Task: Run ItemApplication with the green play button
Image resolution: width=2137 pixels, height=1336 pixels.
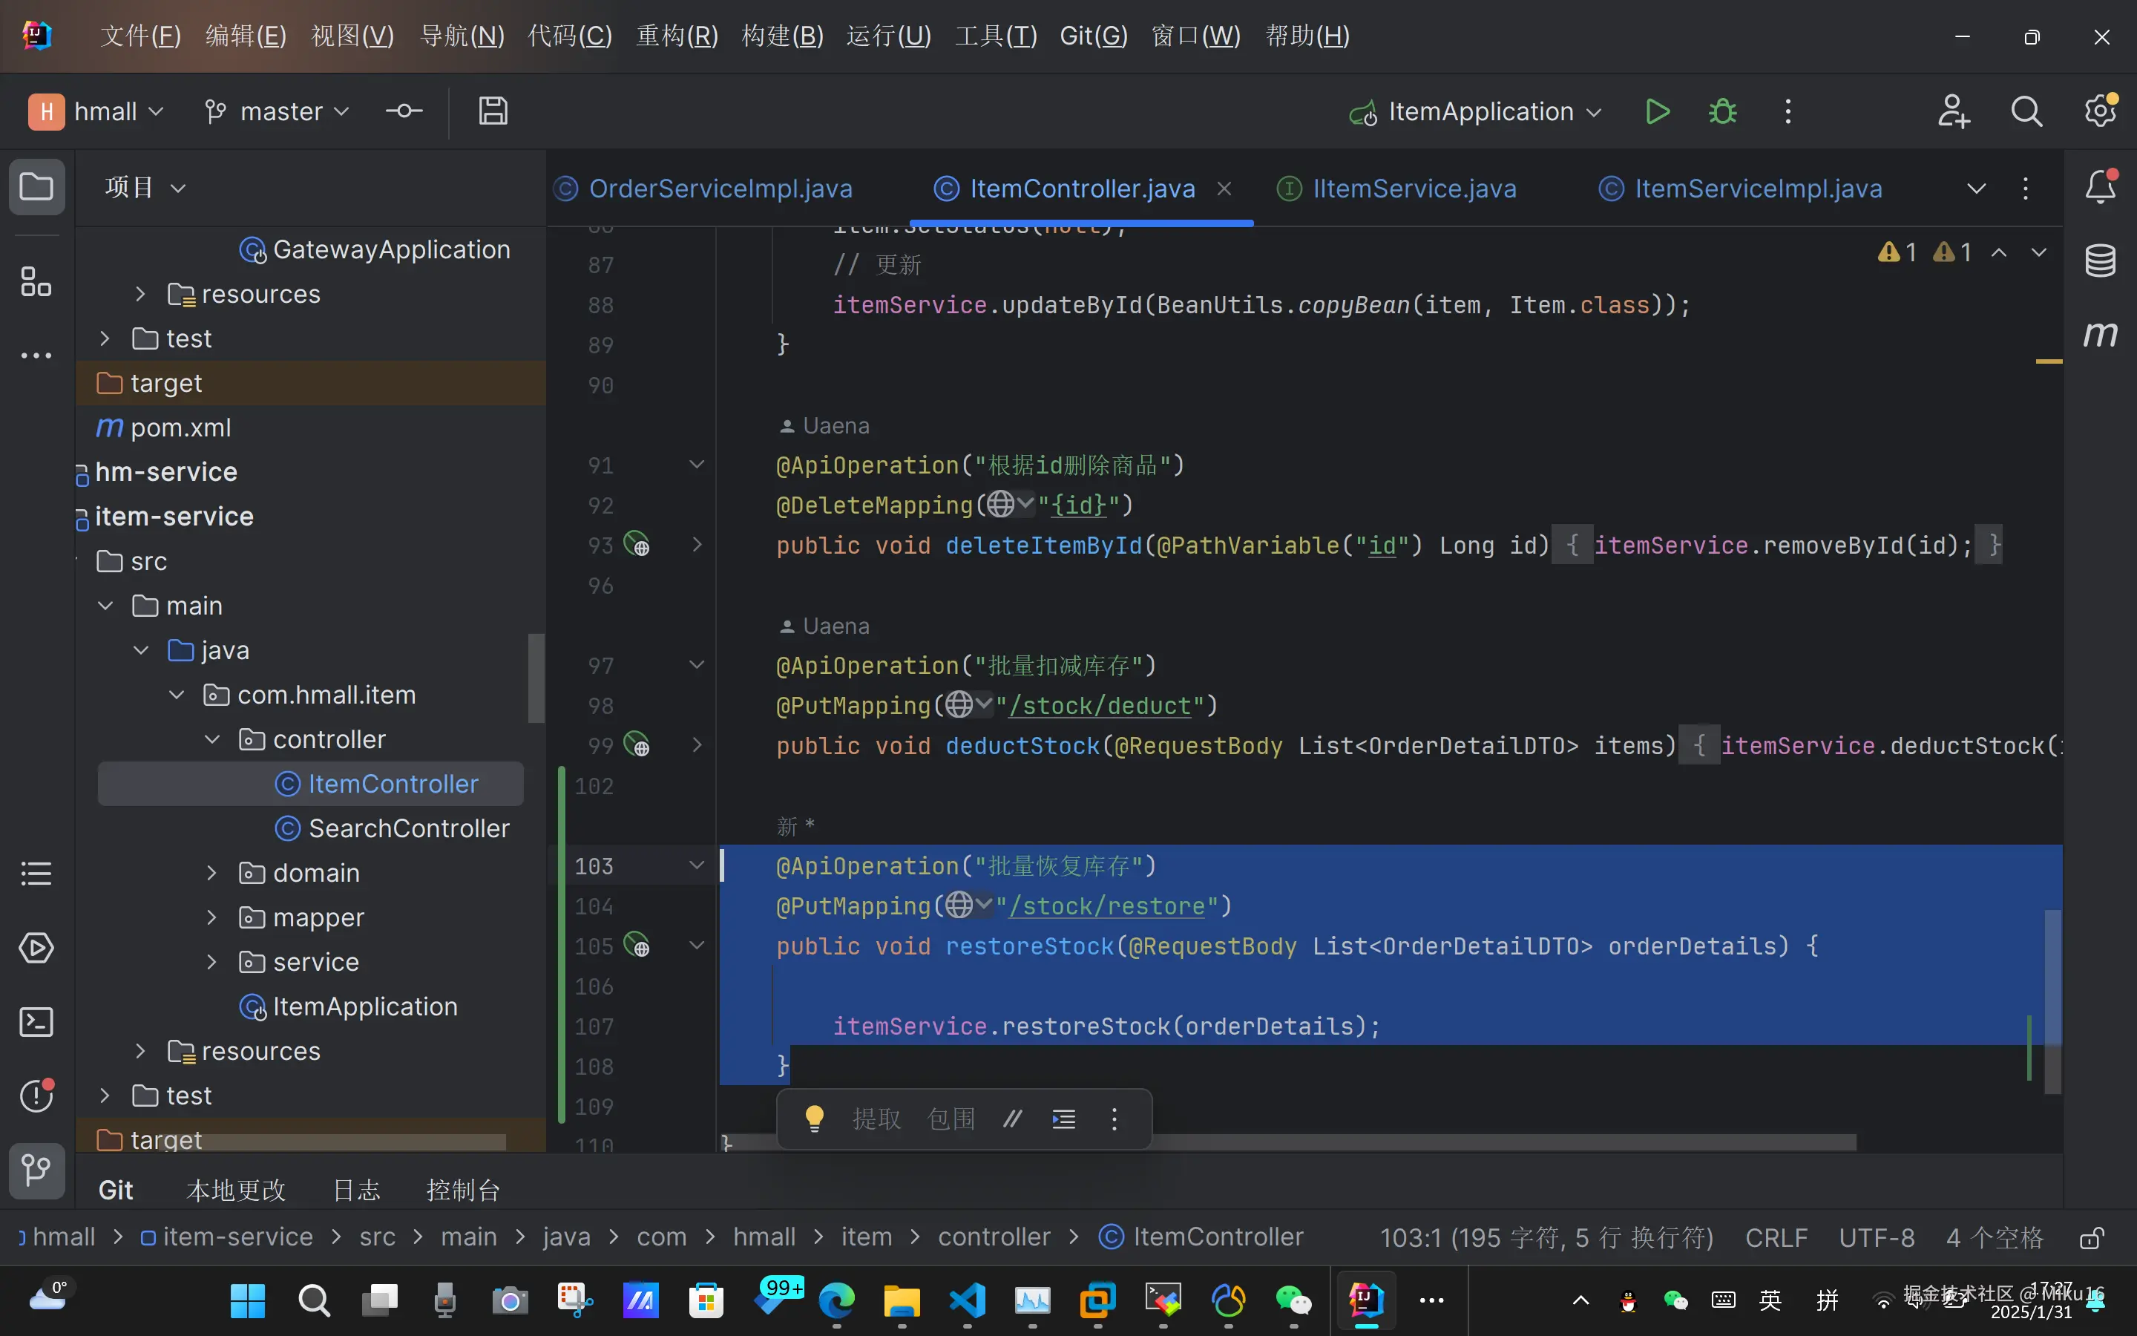Action: (1657, 112)
